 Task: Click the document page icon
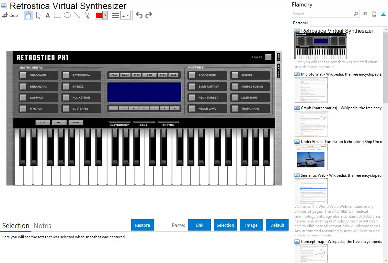[x=374, y=14]
